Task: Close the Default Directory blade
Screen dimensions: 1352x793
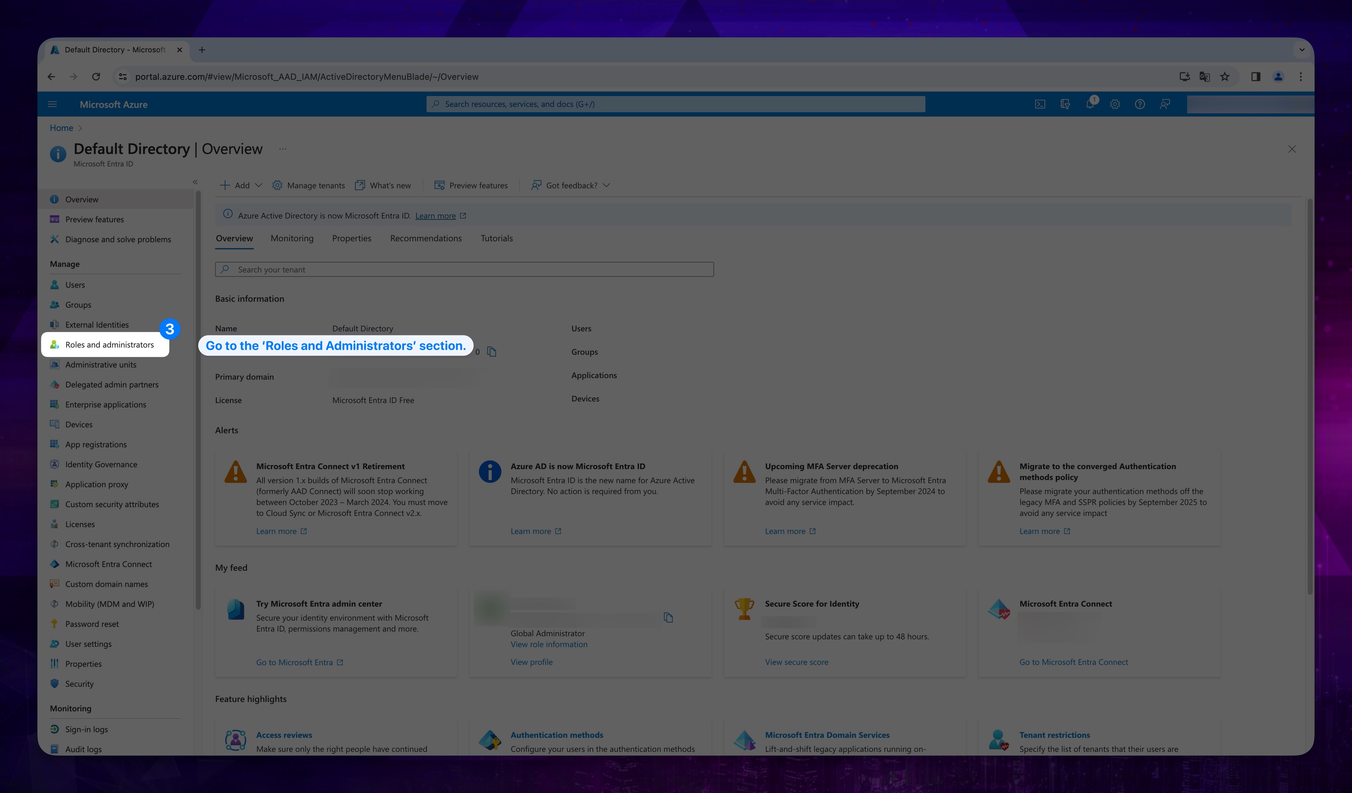Action: pos(1292,149)
